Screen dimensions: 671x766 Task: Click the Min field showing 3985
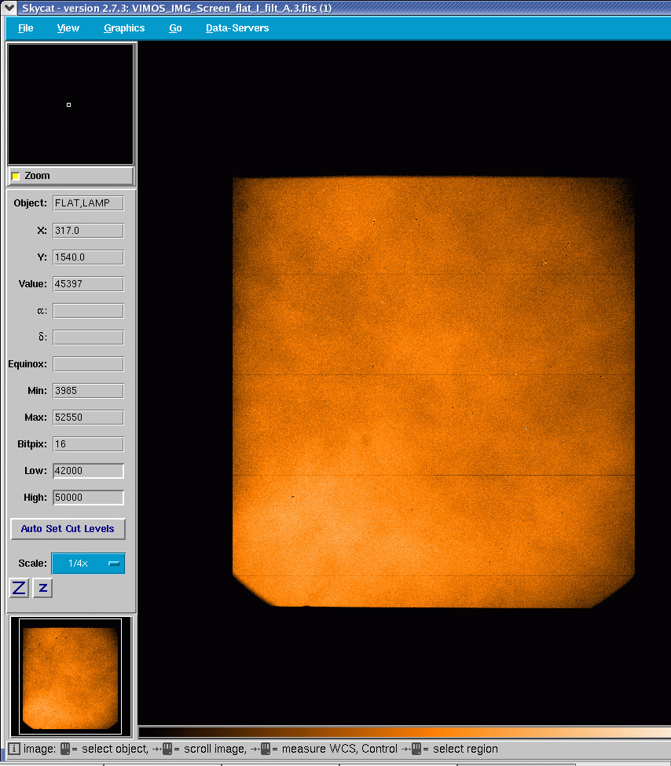pyautogui.click(x=89, y=391)
